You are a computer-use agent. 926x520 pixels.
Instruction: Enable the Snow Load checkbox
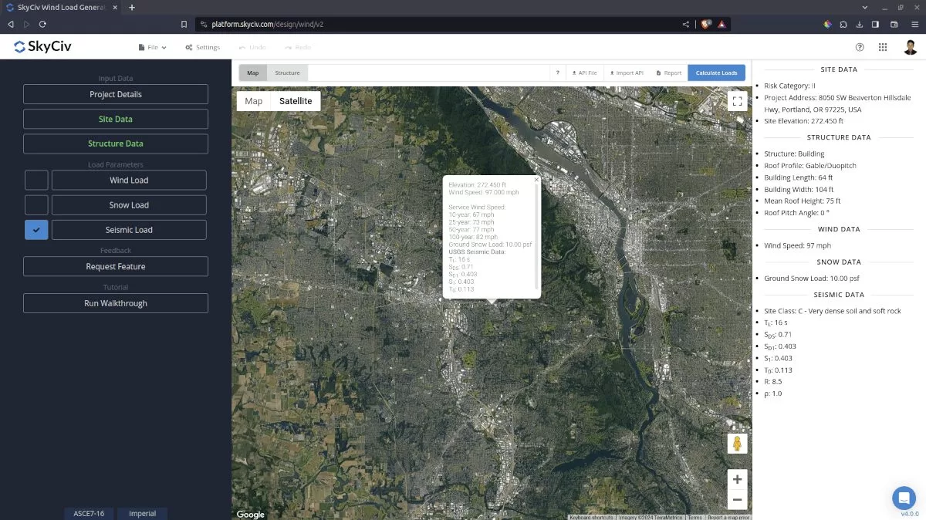36,205
